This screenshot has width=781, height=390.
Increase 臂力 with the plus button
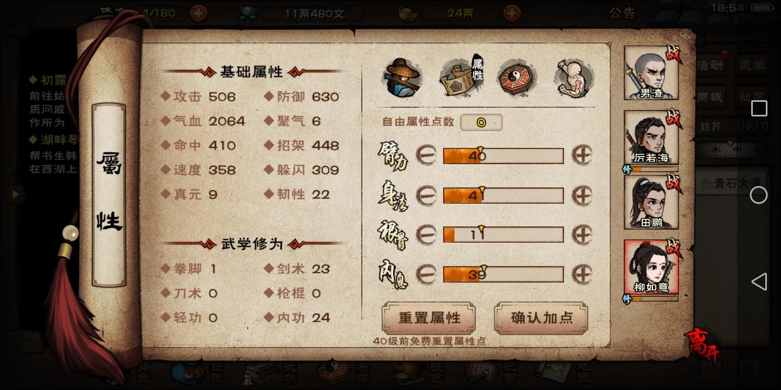tap(582, 156)
